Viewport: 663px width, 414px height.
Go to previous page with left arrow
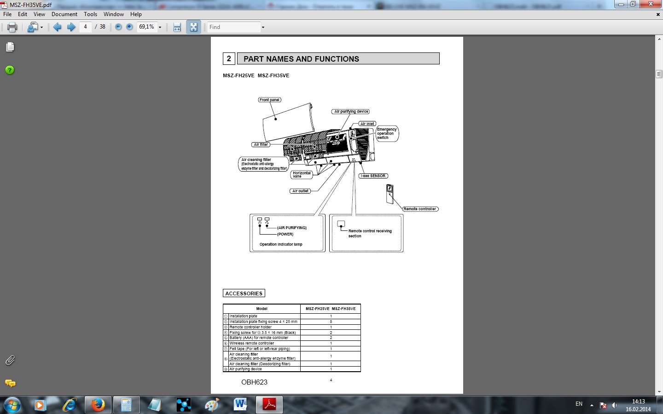(x=57, y=27)
